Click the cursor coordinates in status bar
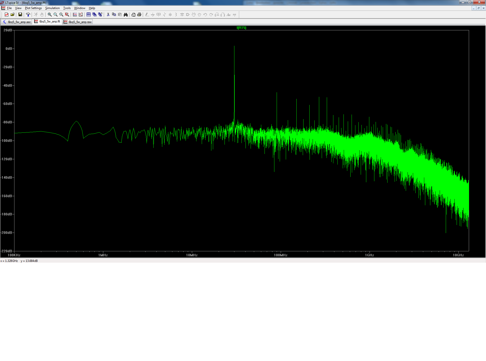Viewport: 486px width, 361px height. click(x=19, y=261)
